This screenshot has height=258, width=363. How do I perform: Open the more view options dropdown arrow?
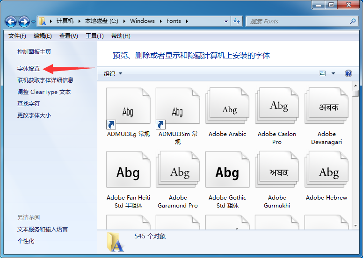[x=333, y=73]
